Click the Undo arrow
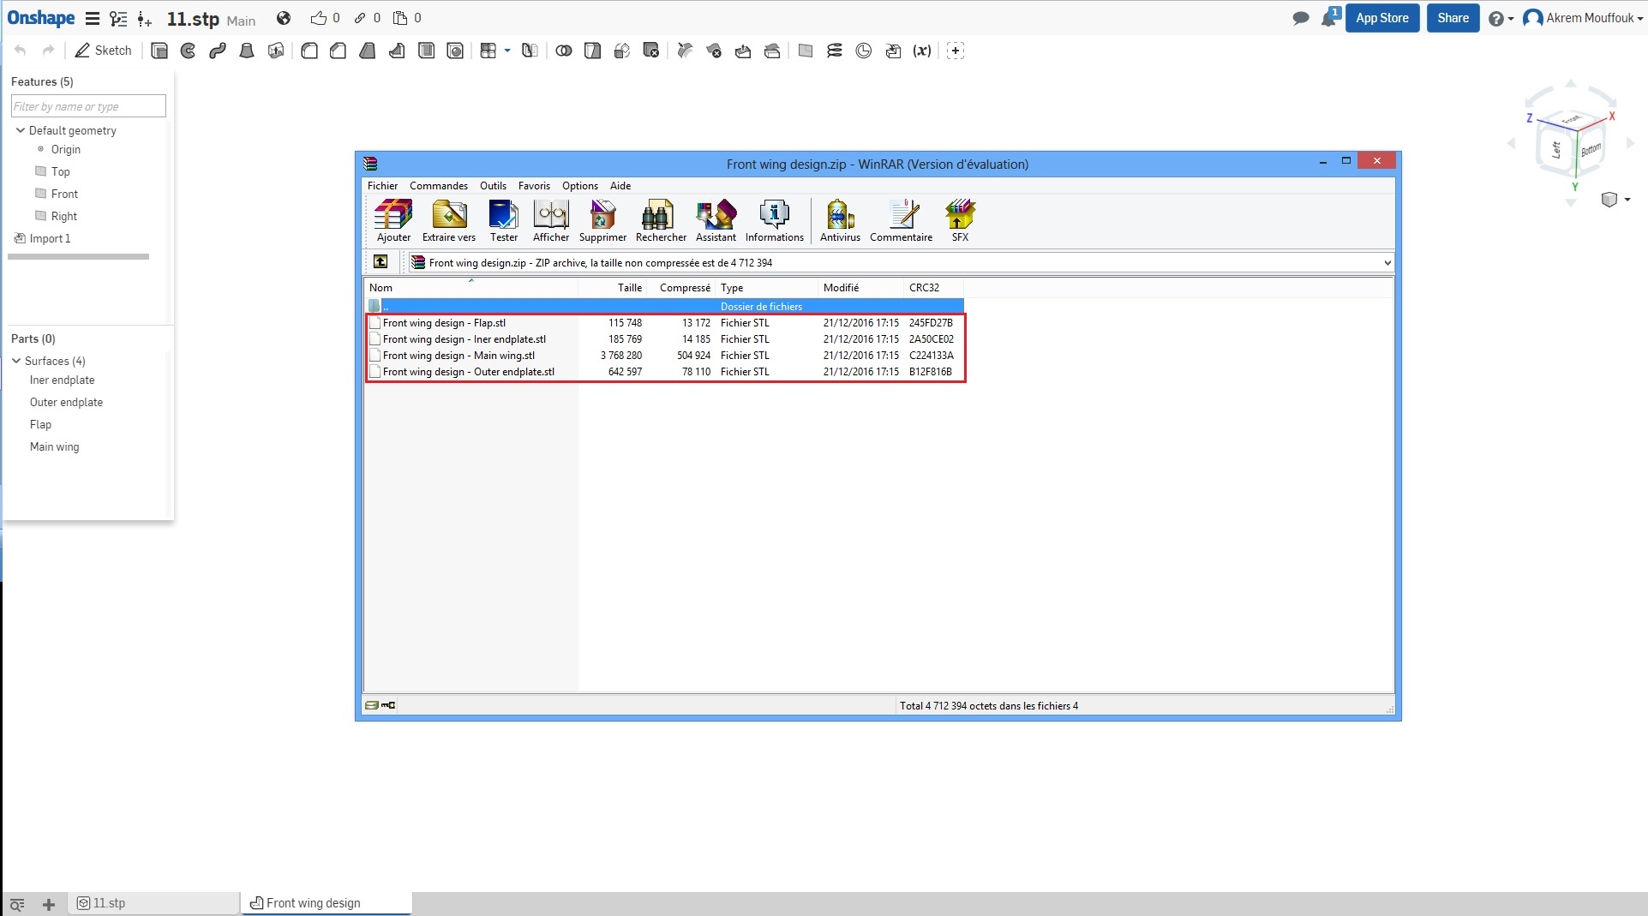The height and width of the screenshot is (916, 1648). 21,51
